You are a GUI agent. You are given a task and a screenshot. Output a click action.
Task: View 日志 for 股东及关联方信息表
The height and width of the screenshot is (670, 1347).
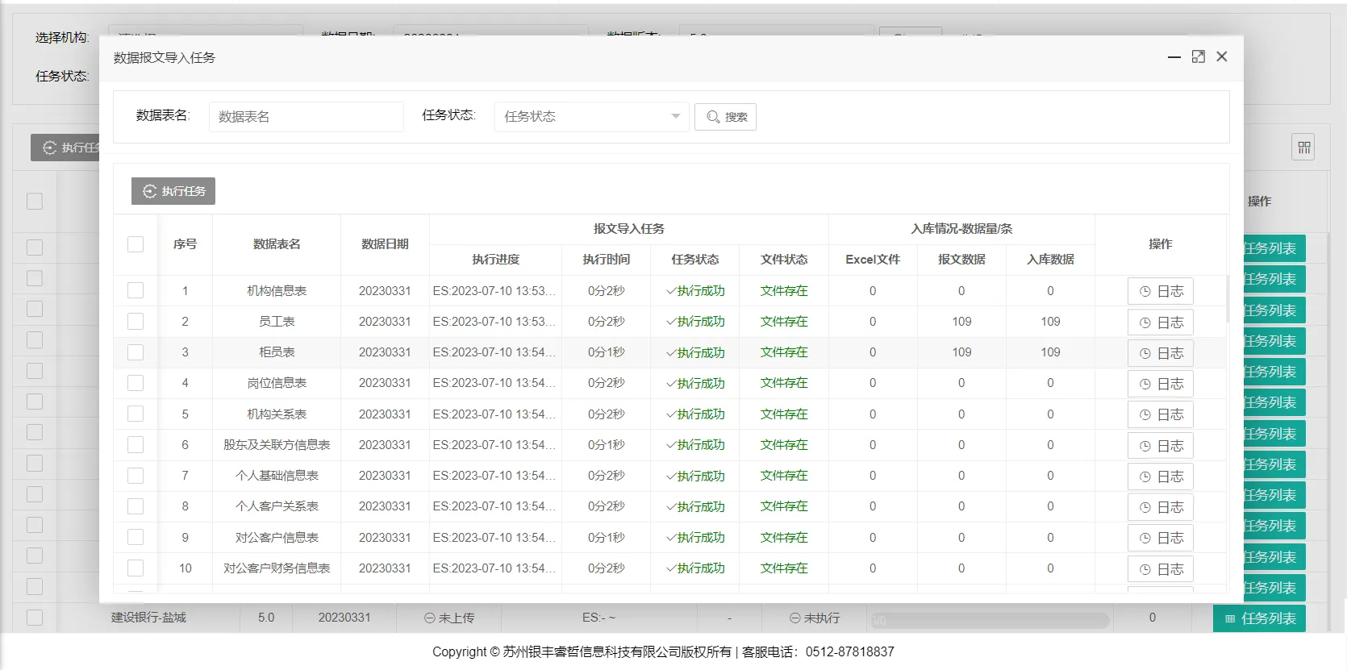1160,446
